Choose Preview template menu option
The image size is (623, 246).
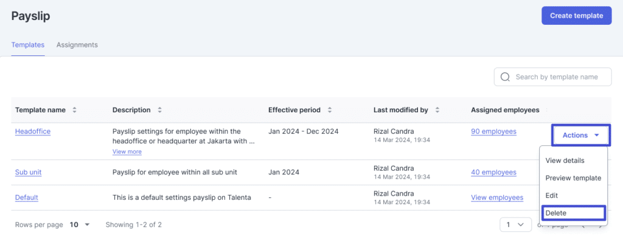pos(573,178)
